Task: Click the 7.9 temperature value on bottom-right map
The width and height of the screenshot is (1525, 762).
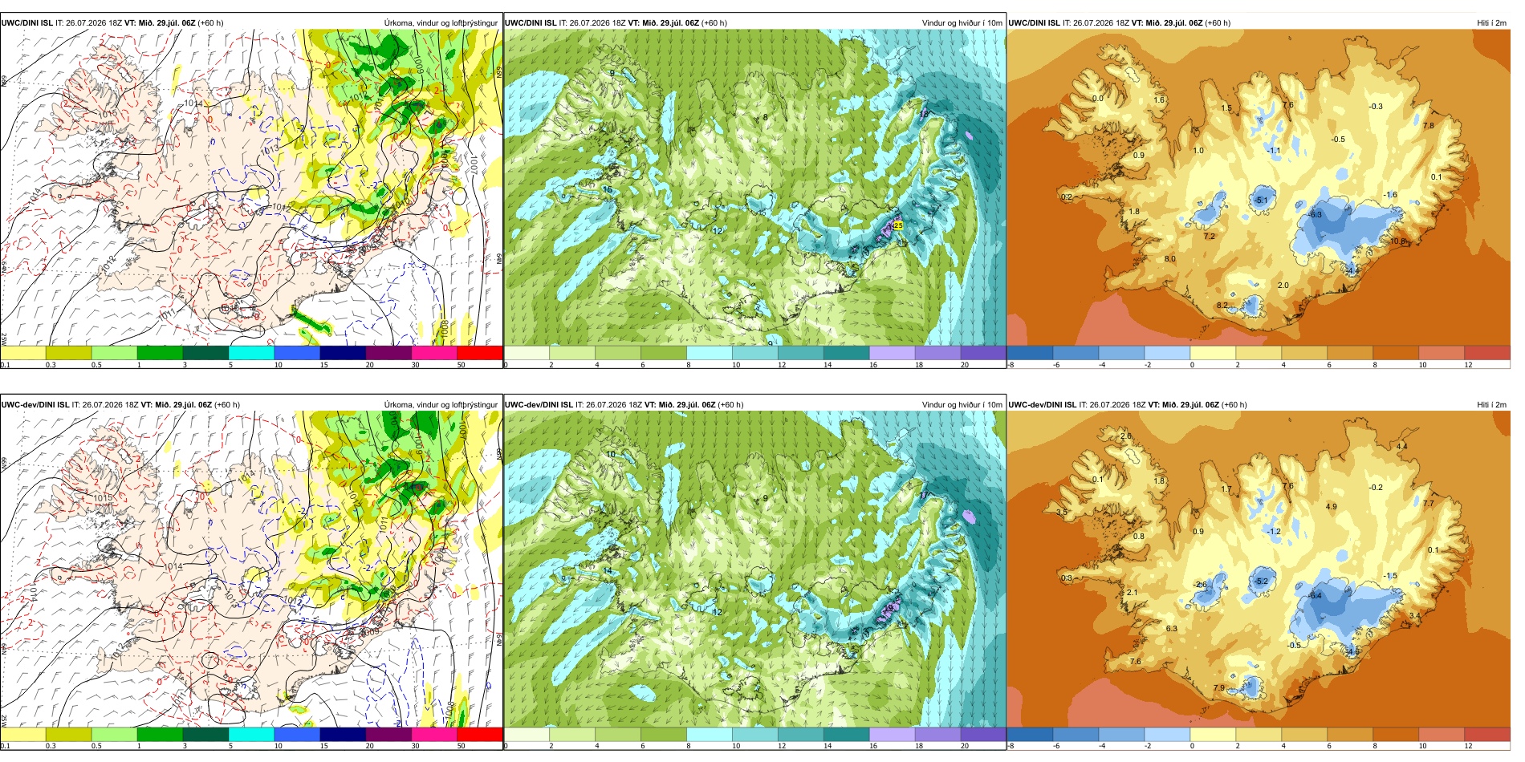Action: pos(1219,687)
